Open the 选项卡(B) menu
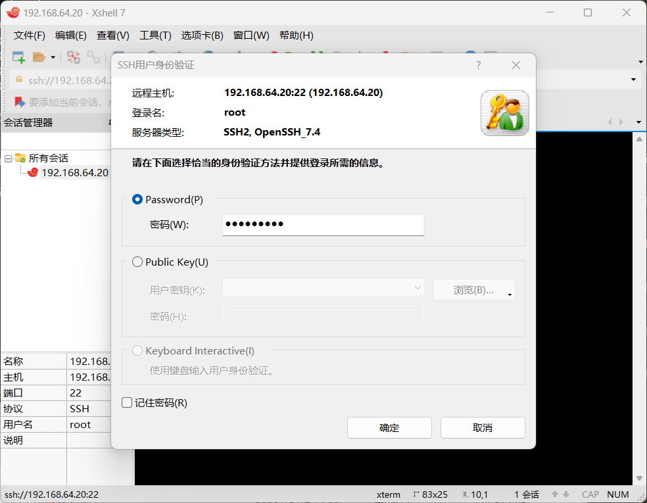 coord(202,36)
